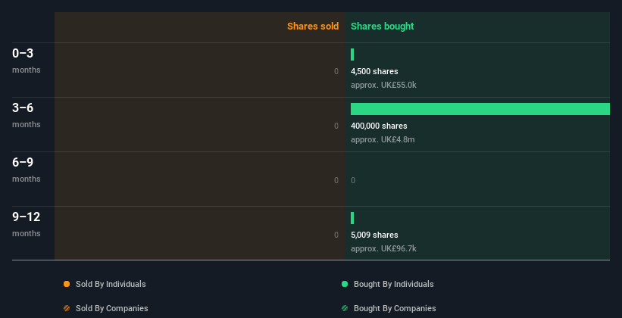Click the 5,009 shares text
Screen dimensions: 622x318
(374, 235)
